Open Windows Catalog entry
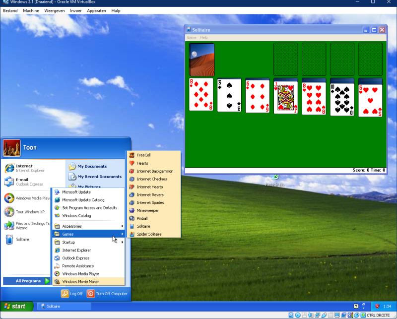Image resolution: width=397 pixels, height=319 pixels. click(x=88, y=215)
